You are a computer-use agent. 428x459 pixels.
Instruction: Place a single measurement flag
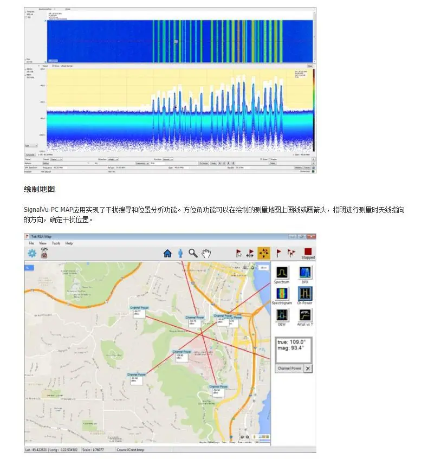click(x=278, y=253)
